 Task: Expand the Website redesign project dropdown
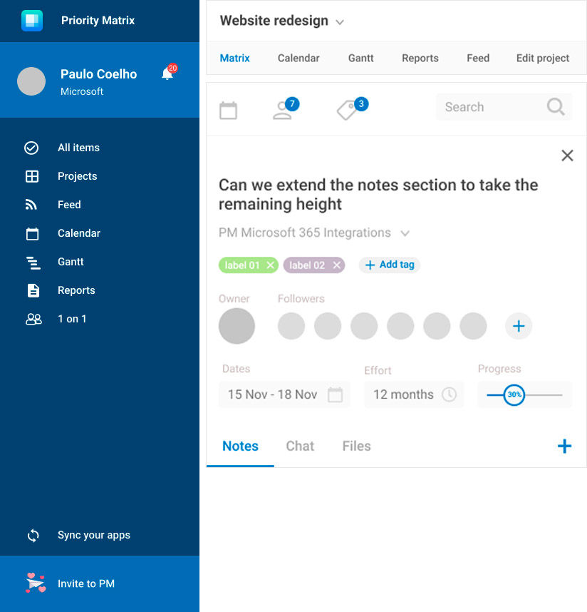coord(340,22)
